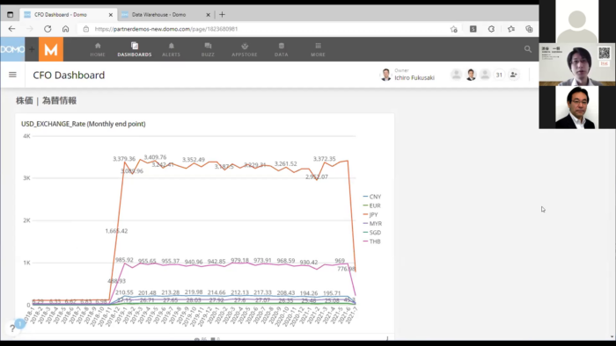This screenshot has height=346, width=616.
Task: Toggle JPY series in chart legend
Action: pyautogui.click(x=370, y=215)
